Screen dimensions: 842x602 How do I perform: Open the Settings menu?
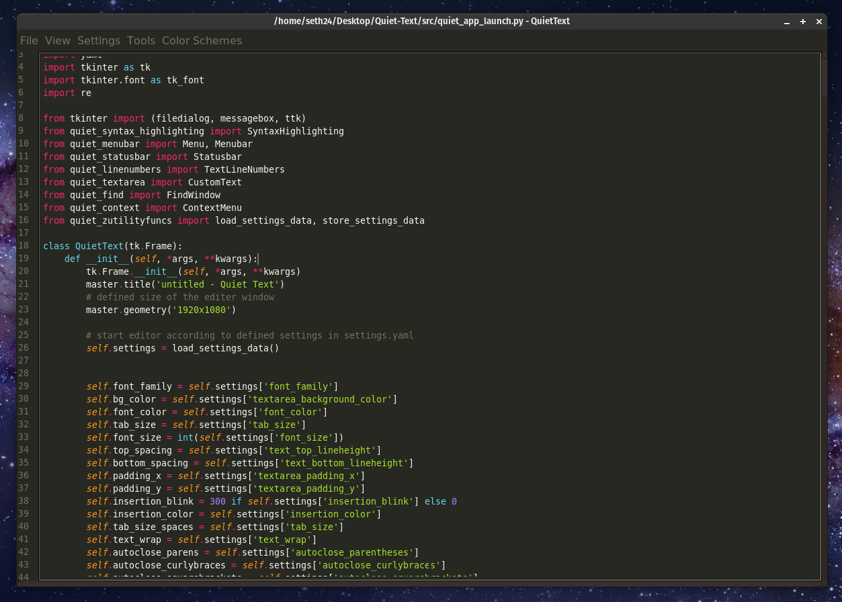tap(99, 40)
